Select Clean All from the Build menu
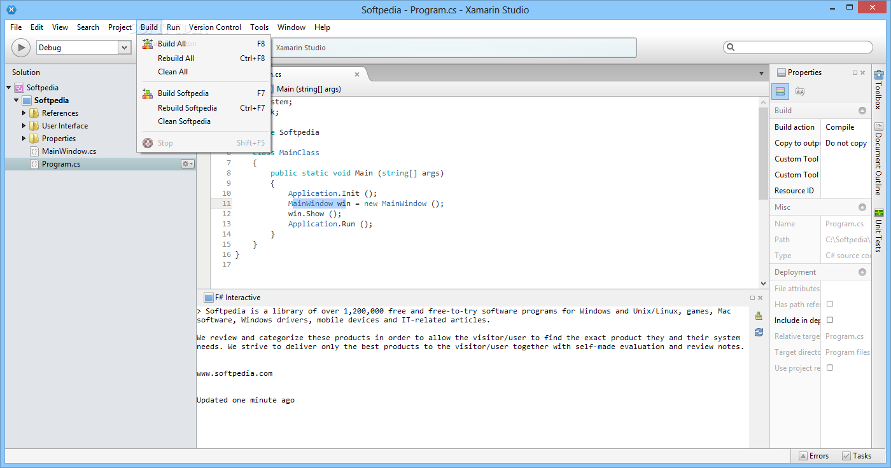Image resolution: width=891 pixels, height=468 pixels. 204,72
